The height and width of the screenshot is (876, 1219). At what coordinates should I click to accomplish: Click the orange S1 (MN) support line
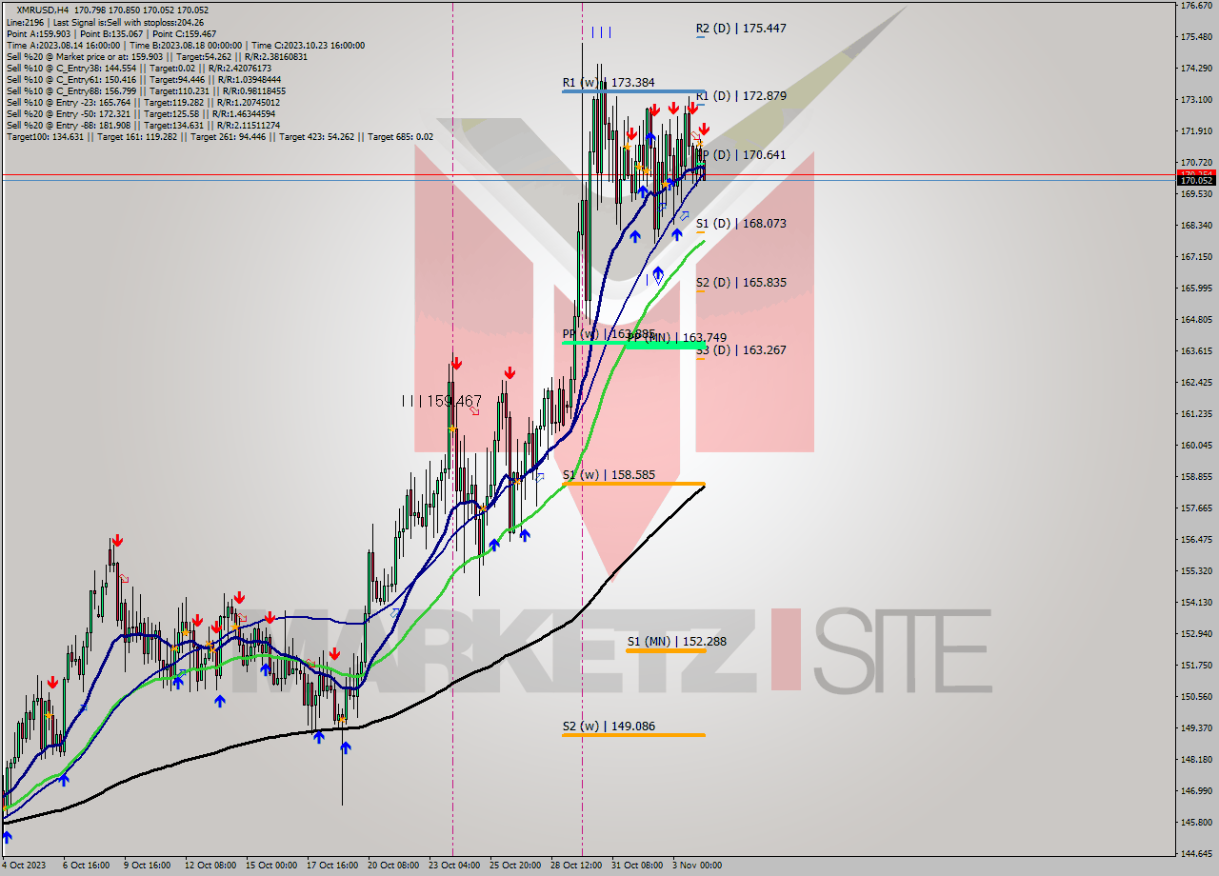coord(666,650)
